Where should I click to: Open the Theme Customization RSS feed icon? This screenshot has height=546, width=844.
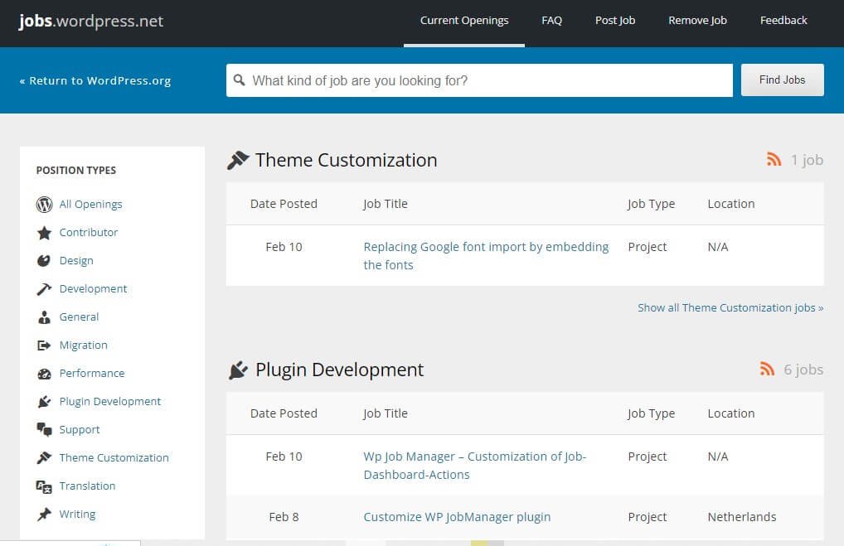pos(774,159)
